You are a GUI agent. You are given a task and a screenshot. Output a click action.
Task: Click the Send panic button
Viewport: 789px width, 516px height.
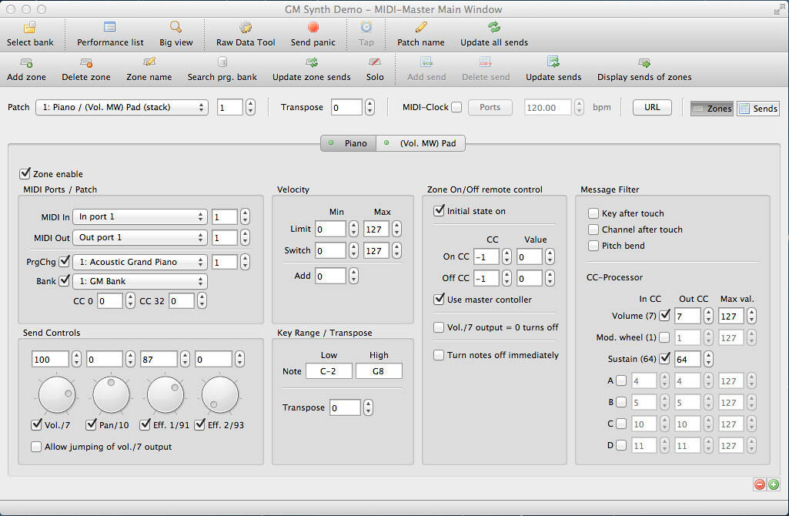point(313,34)
